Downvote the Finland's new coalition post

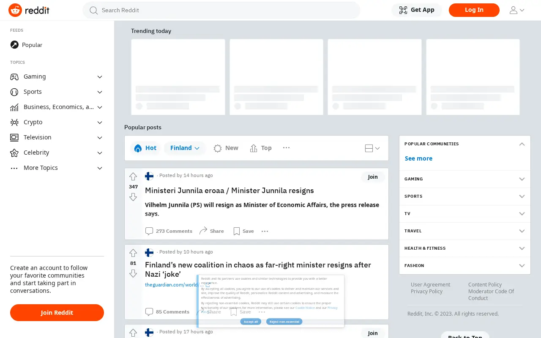pos(133,274)
